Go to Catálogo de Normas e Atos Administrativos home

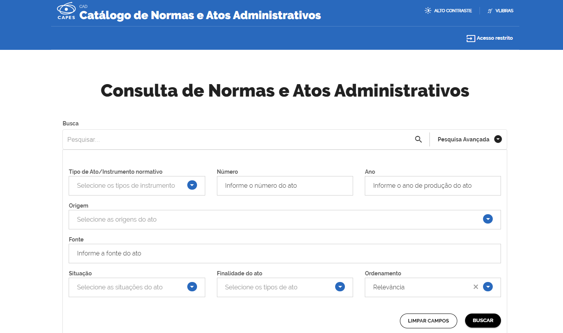click(x=200, y=15)
